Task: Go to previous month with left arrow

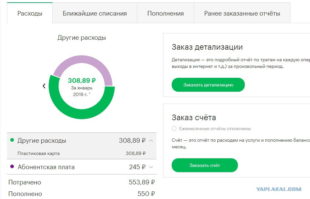Action: click(x=44, y=86)
